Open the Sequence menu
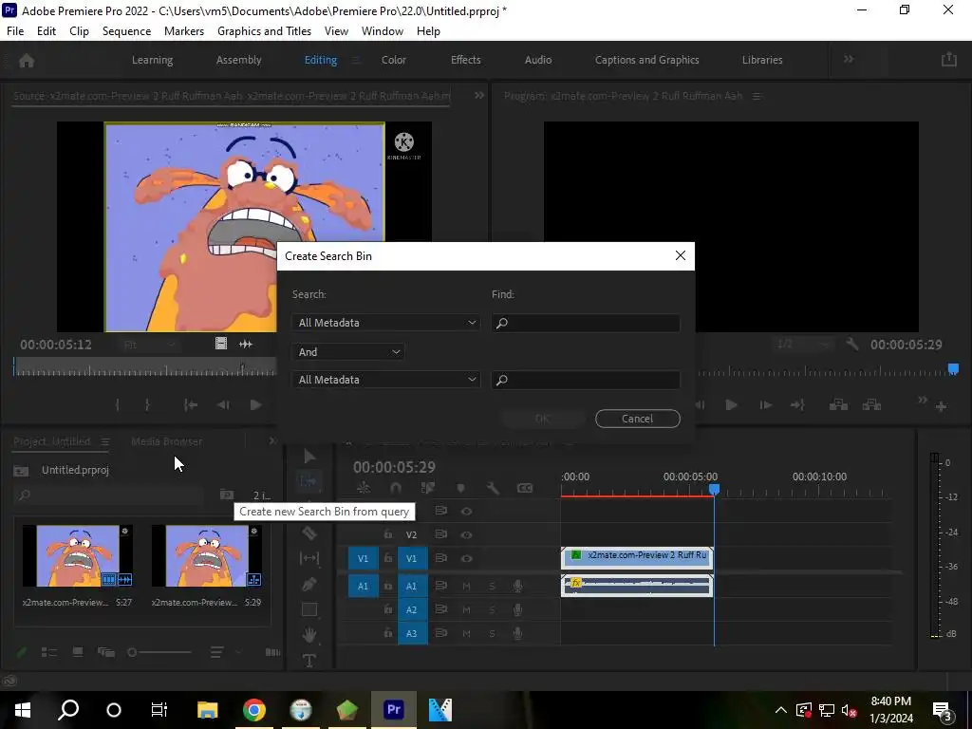This screenshot has width=972, height=729. coord(126,31)
